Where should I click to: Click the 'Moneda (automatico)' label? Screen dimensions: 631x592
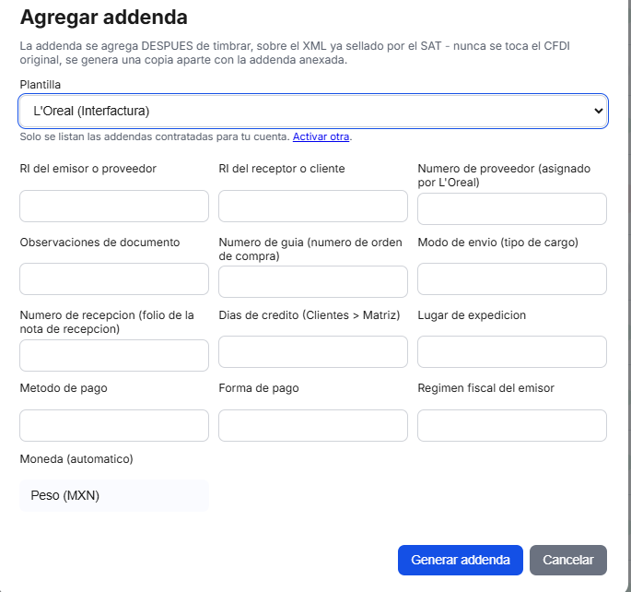(x=76, y=459)
